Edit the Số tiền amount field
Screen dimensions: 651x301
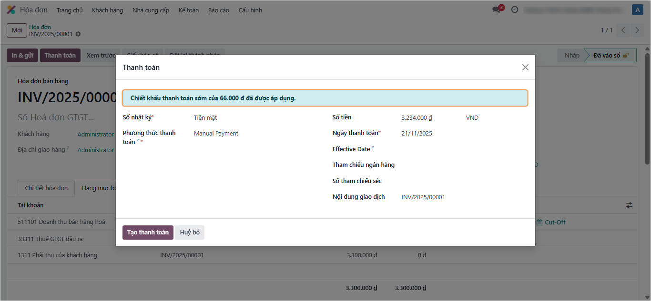(x=429, y=118)
